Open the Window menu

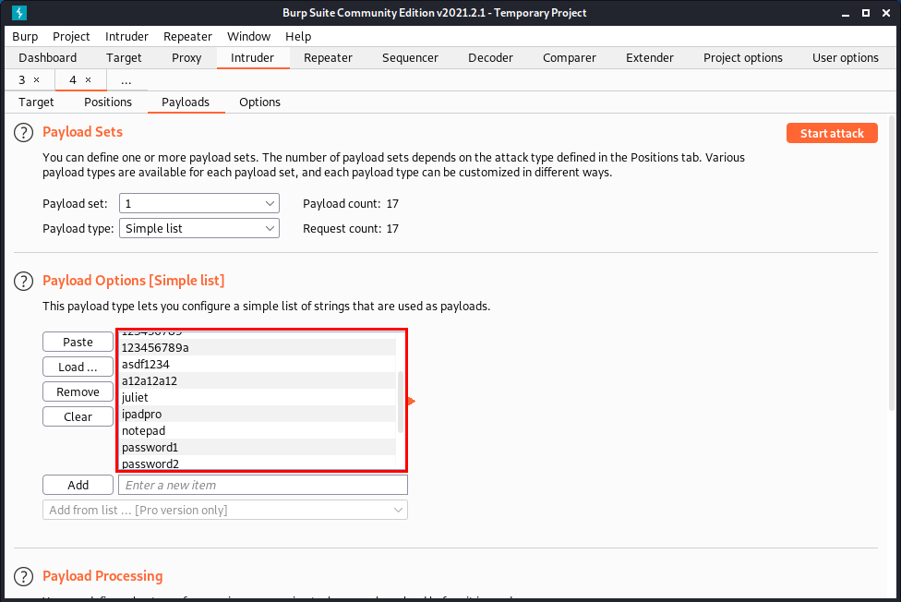249,36
